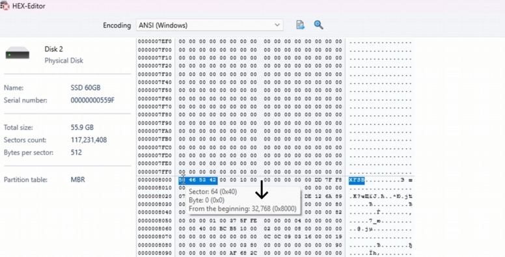Image resolution: width=505 pixels, height=257 pixels.
Task: Click bytes per sector value 512
Action: pos(76,152)
